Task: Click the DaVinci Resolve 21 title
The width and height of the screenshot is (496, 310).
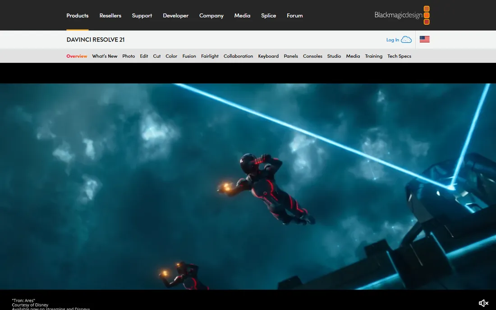Action: coord(96,40)
